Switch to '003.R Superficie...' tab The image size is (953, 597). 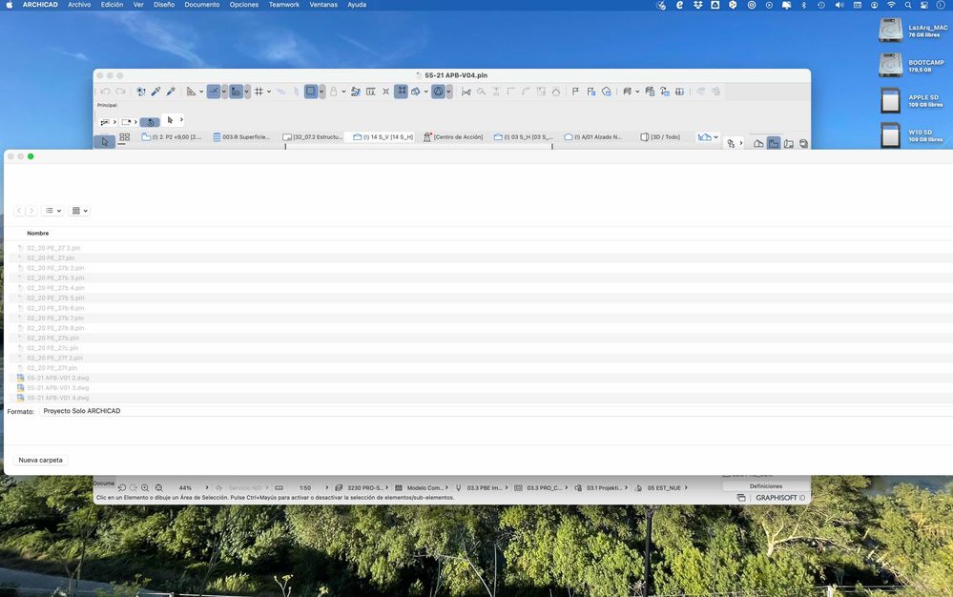[x=241, y=137]
